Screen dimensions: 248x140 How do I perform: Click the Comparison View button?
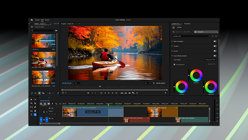pos(210,59)
